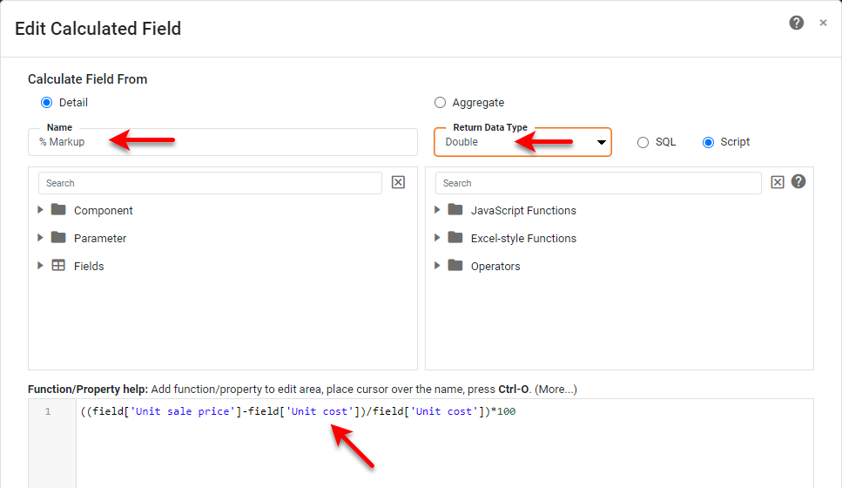Choose the Script radio option
Viewport: 842px width, 488px height.
708,142
